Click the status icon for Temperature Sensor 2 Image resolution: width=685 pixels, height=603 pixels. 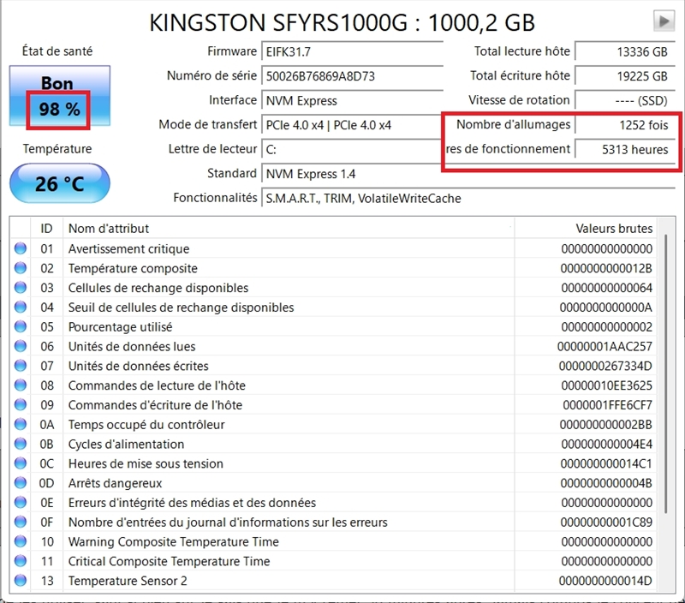(21, 581)
